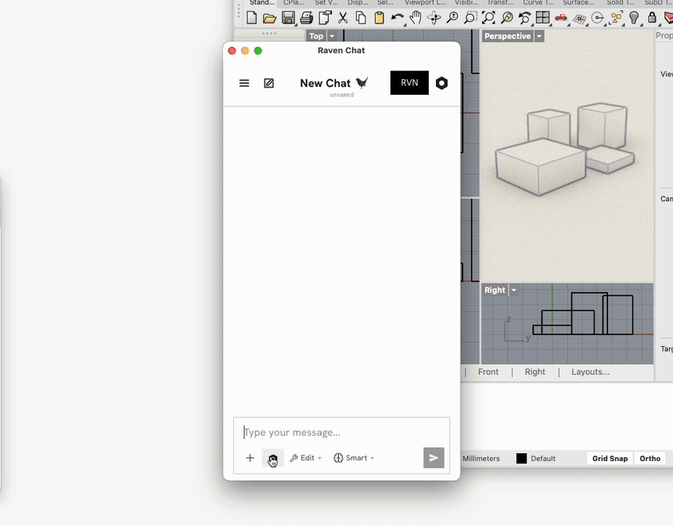The image size is (673, 526).
Task: Open the Right viewport dropdown arrow
Action: pos(513,290)
